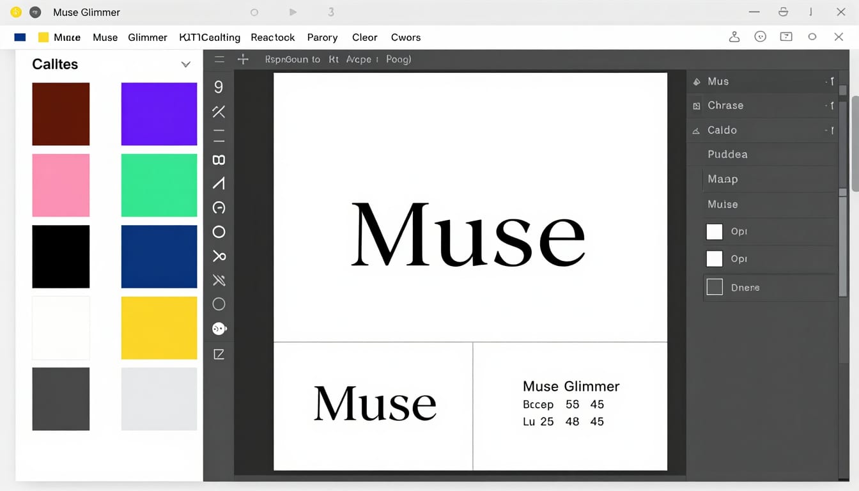The image size is (859, 491).
Task: Open the hamburger menu icon above the toolbar
Action: click(x=219, y=59)
